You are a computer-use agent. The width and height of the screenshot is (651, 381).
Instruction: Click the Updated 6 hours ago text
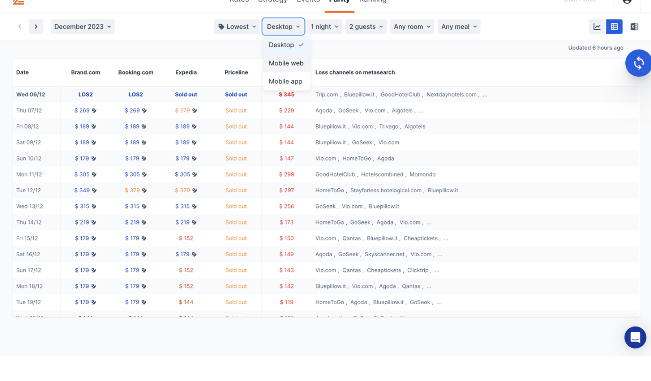(596, 48)
